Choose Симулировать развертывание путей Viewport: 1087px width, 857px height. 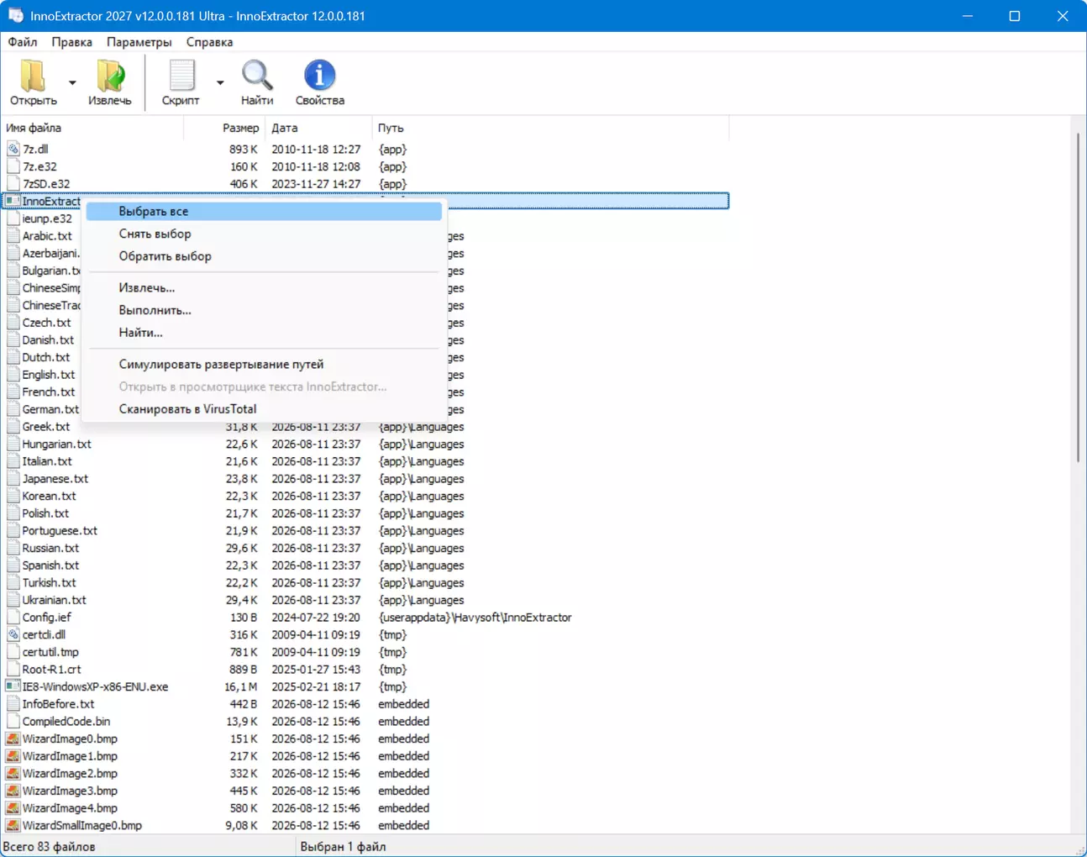(264, 364)
